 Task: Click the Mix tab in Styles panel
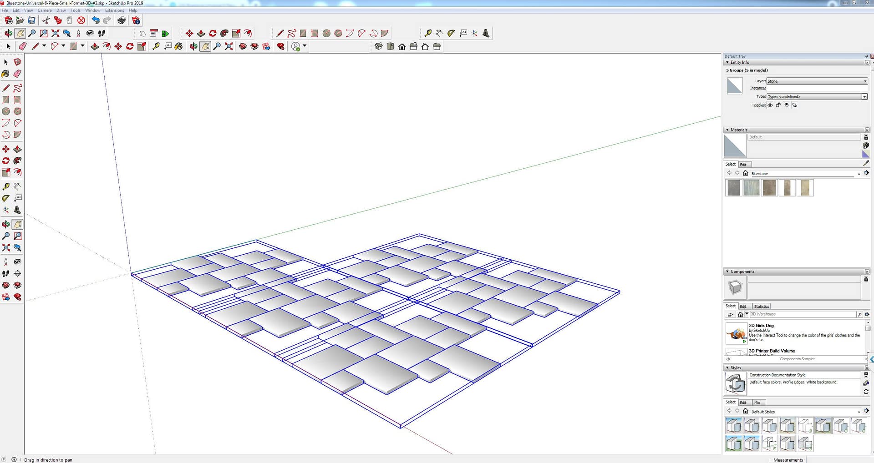click(757, 403)
